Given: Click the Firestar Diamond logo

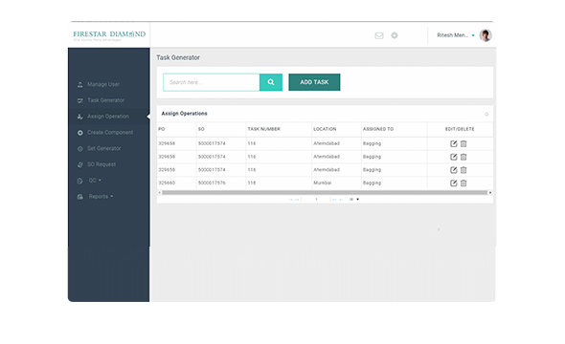Looking at the screenshot, I should point(109,35).
